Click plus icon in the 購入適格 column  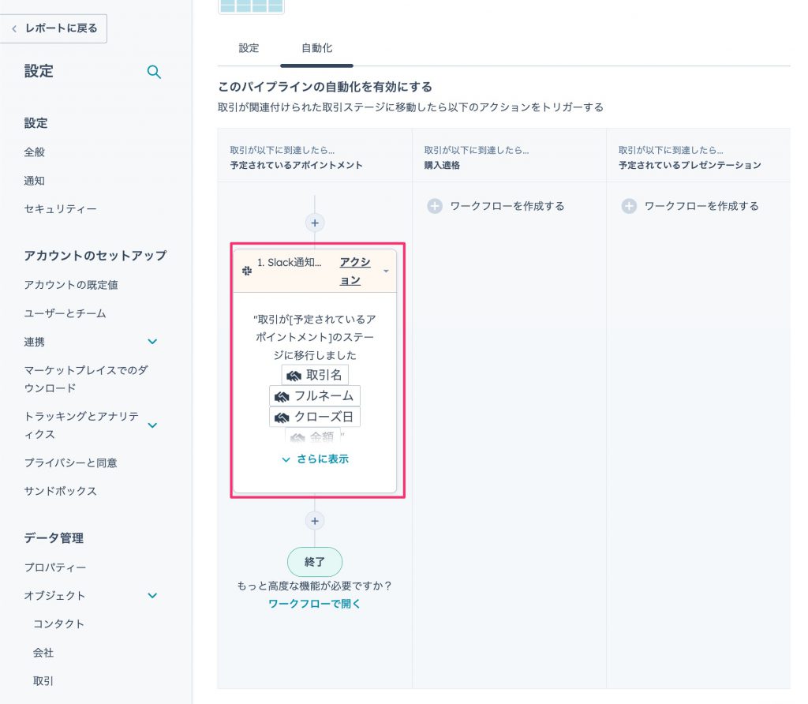(435, 206)
